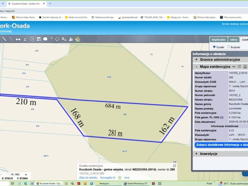
Task: Select the Budynki radio button
Action: tap(229, 47)
